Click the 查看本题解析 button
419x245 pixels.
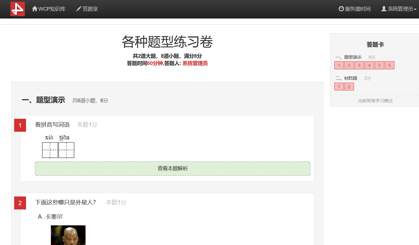[173, 168]
